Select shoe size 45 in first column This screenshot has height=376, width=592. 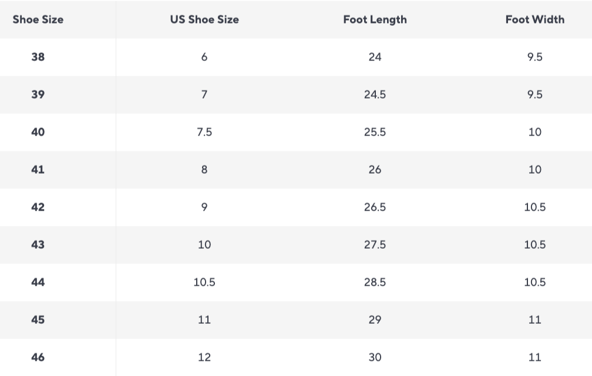(x=38, y=320)
